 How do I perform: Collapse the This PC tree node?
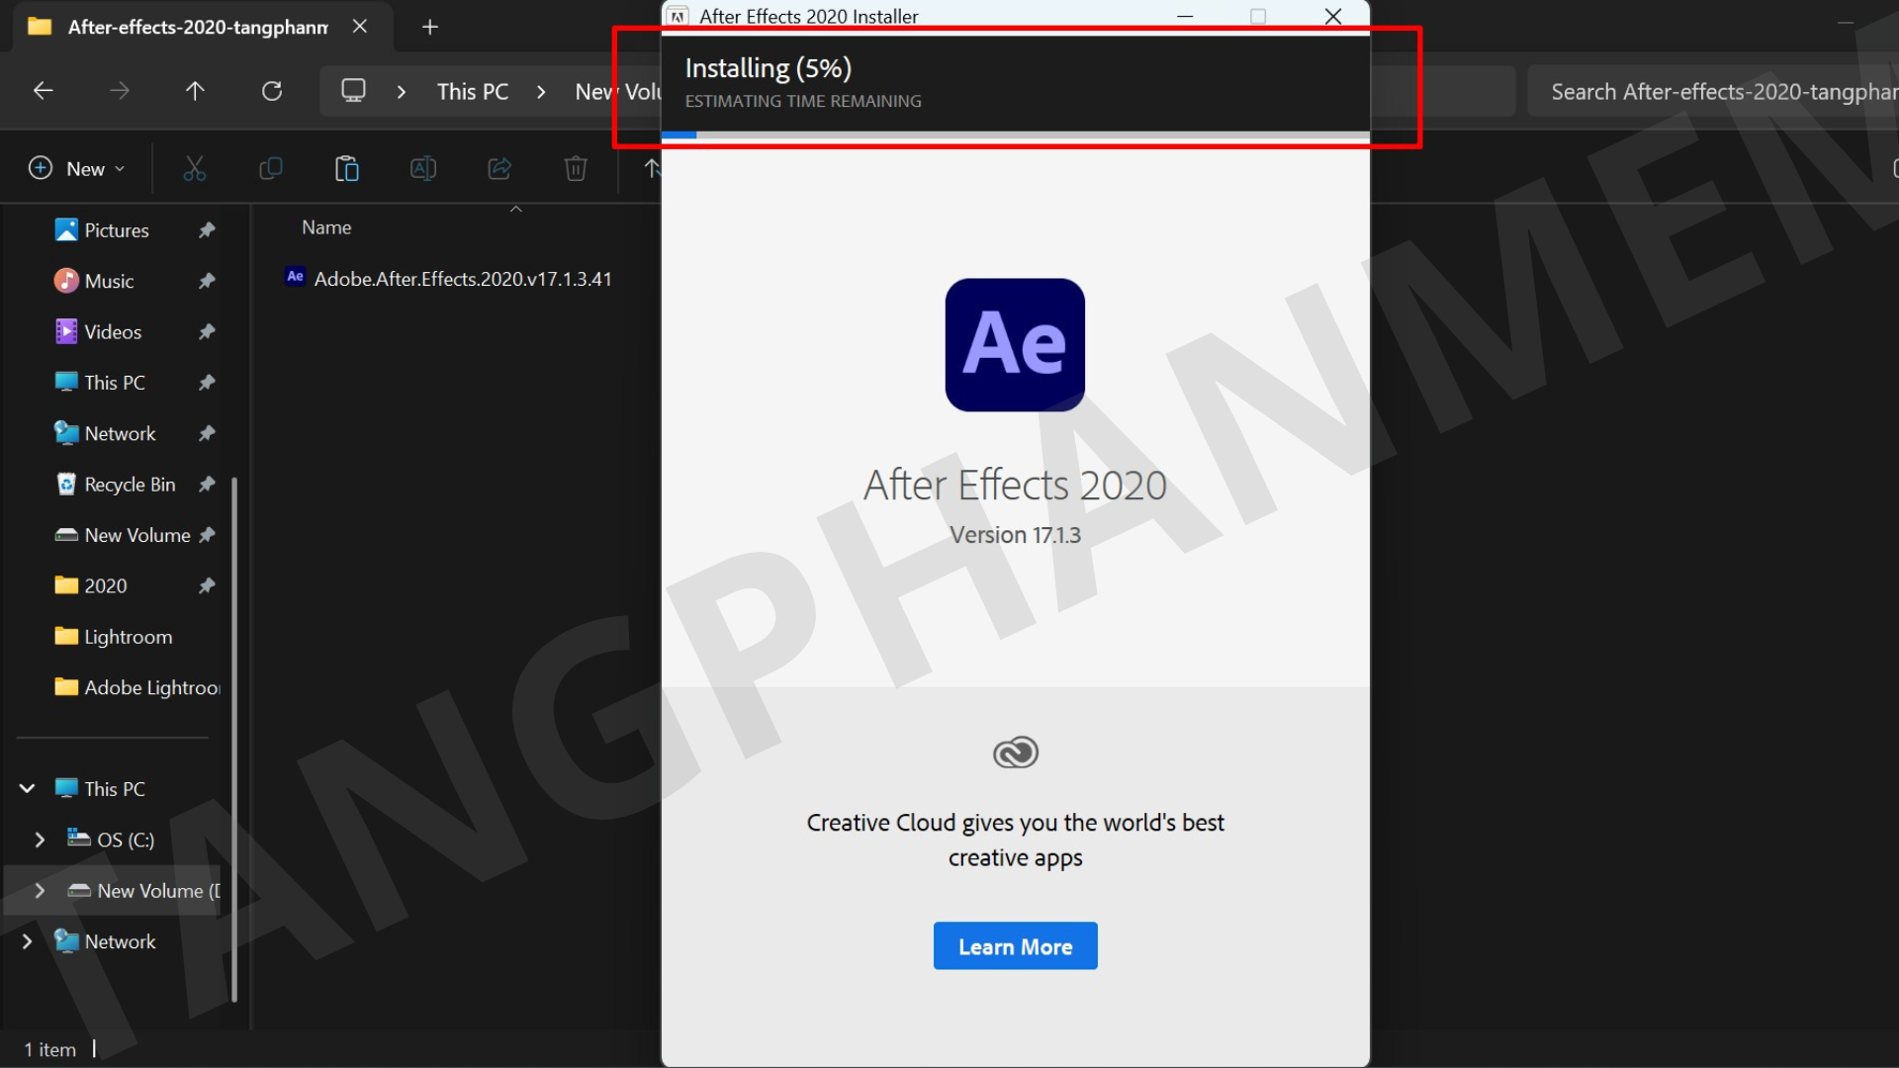click(x=27, y=788)
